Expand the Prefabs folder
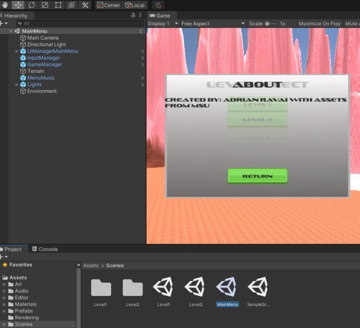The width and height of the screenshot is (360, 328). (x=4, y=311)
